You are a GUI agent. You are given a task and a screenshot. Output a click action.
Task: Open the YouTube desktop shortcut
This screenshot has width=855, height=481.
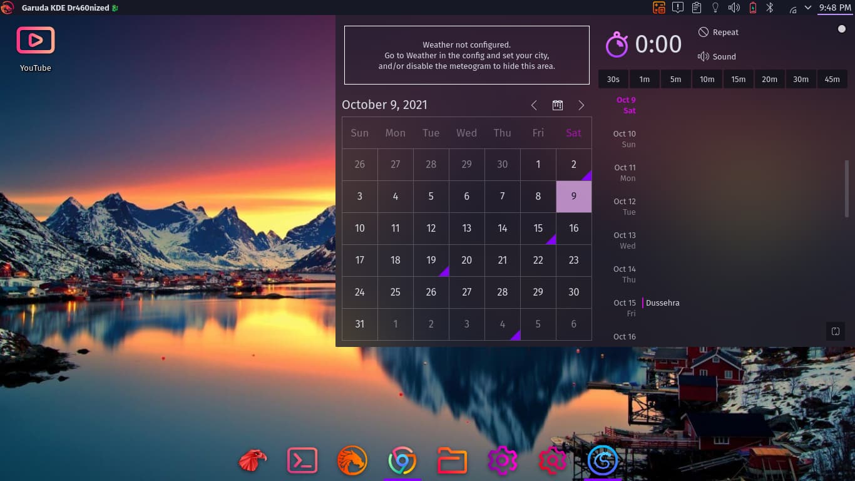tap(36, 49)
